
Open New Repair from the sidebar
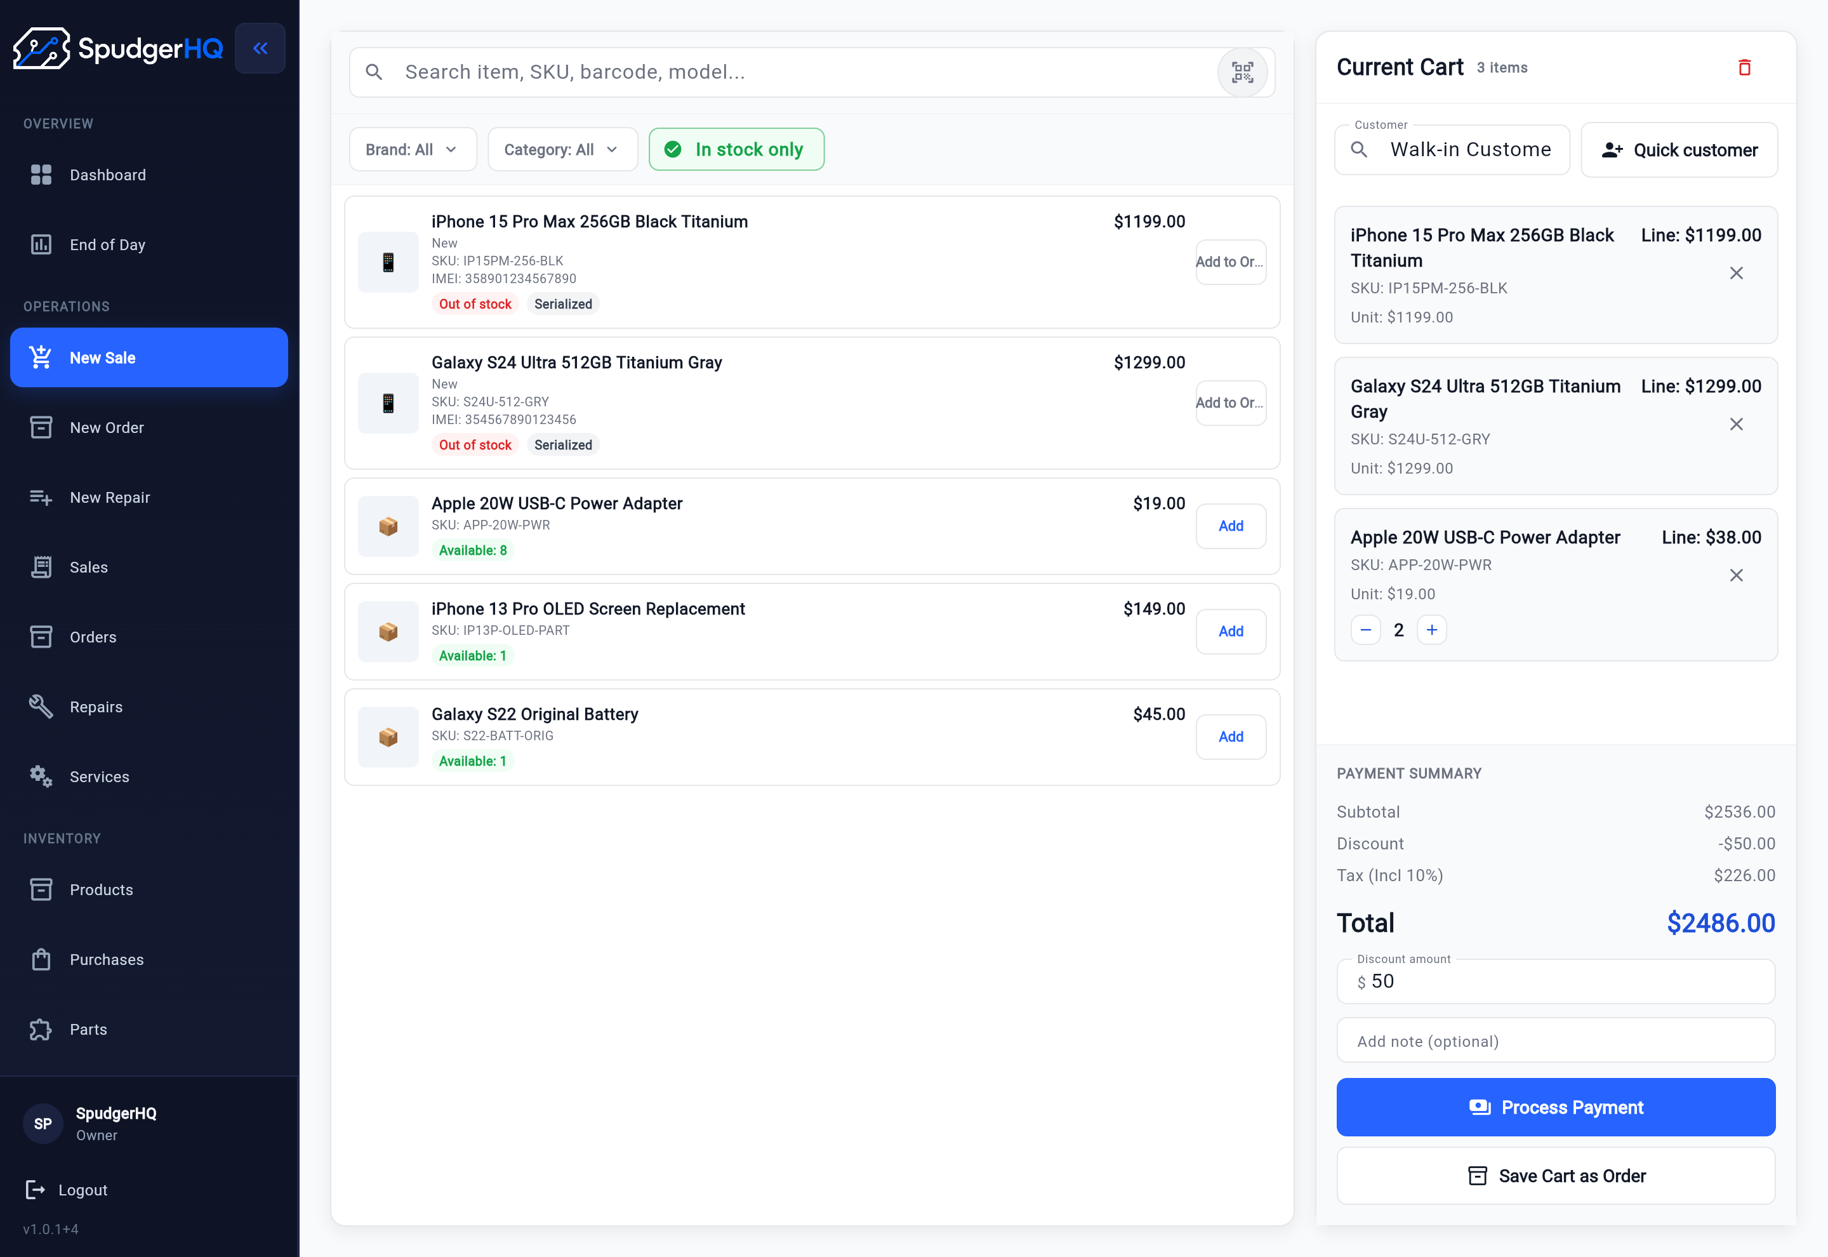point(149,498)
